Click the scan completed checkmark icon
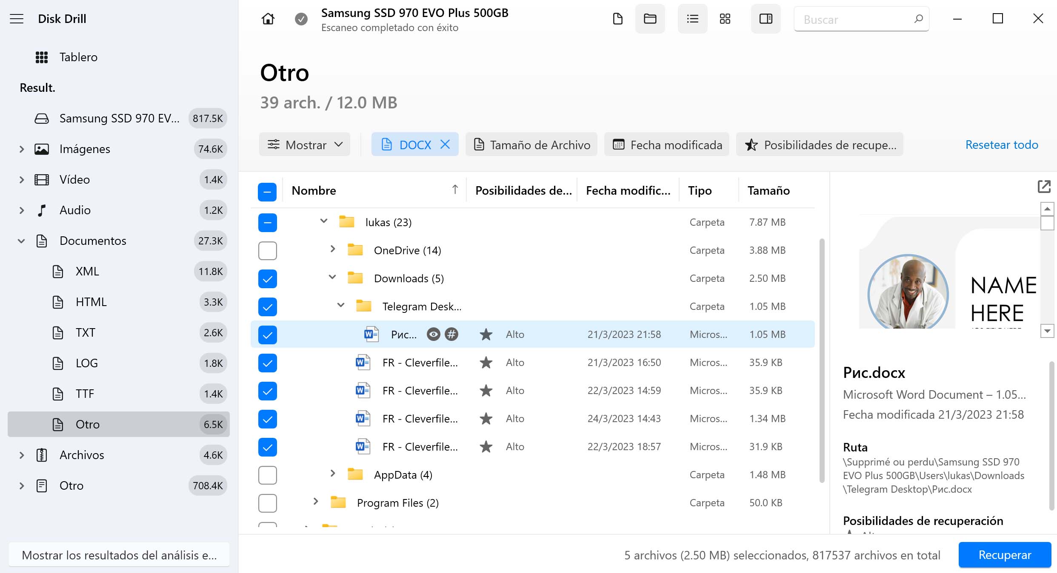The width and height of the screenshot is (1057, 573). 301,19
